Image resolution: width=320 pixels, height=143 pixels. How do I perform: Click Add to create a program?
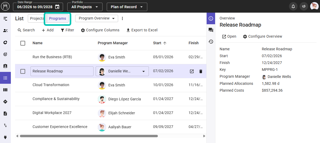pos(48,30)
